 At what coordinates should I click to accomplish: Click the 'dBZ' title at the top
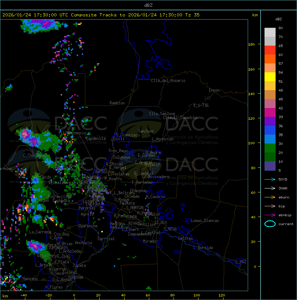(x=148, y=5)
